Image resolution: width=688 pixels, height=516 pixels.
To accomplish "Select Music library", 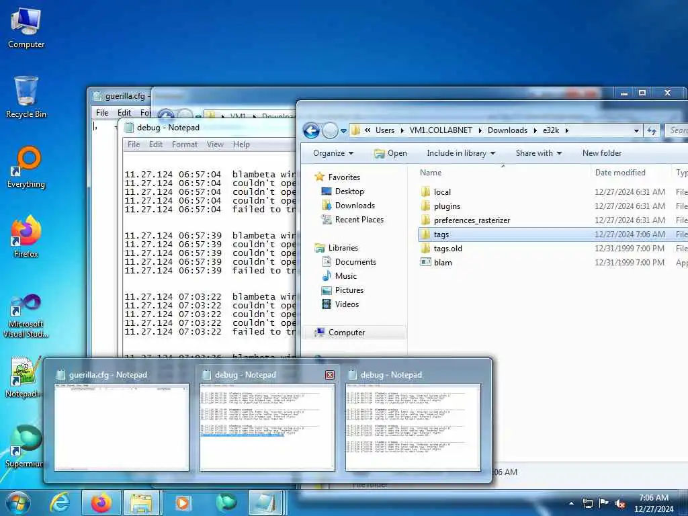I will (346, 276).
